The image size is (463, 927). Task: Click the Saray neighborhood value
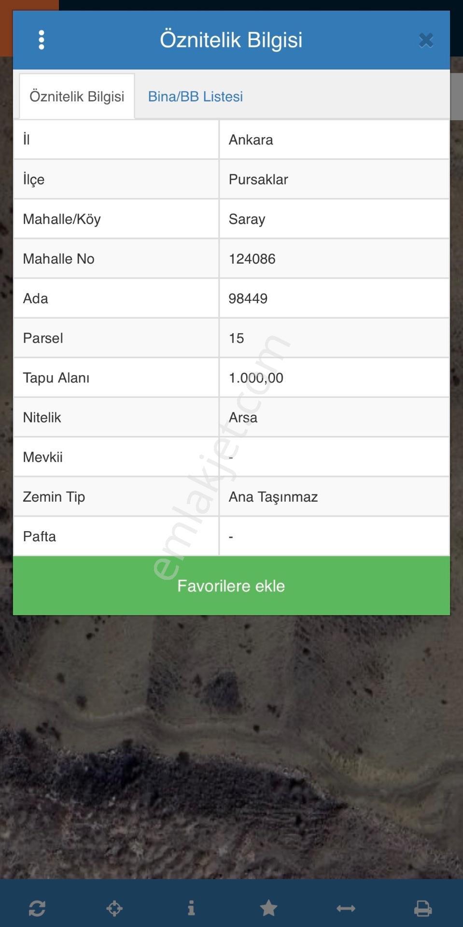pos(247,219)
